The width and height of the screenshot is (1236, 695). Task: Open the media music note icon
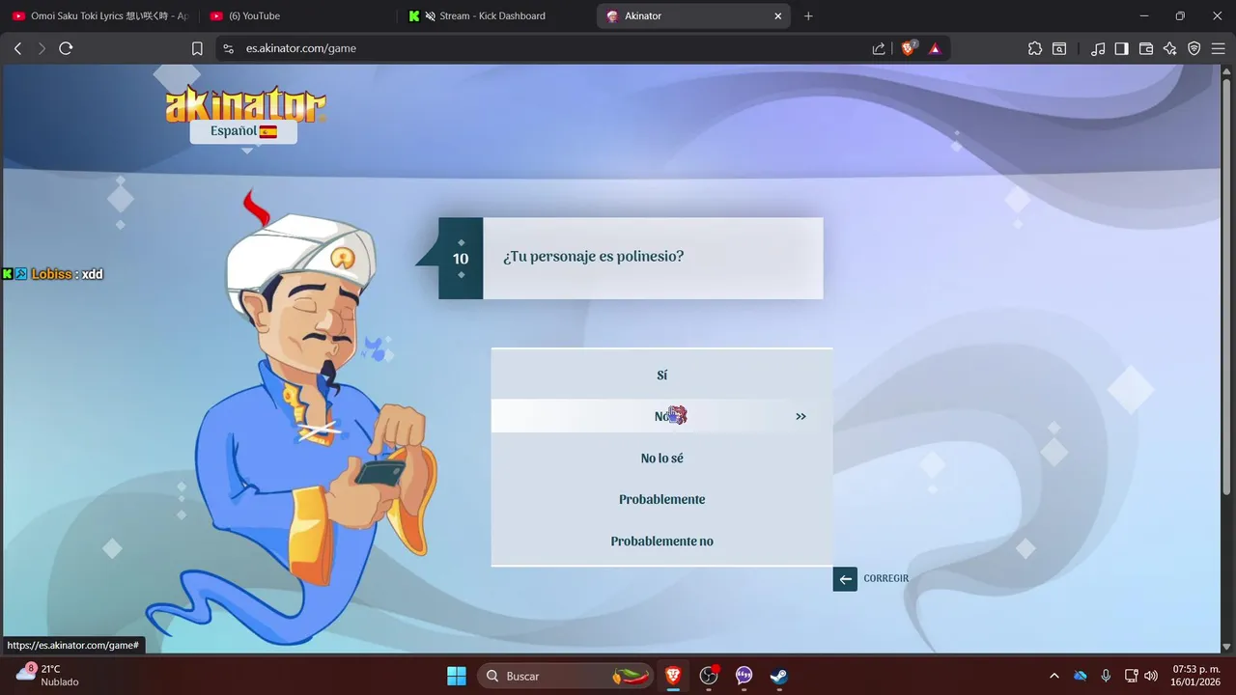(x=1098, y=48)
